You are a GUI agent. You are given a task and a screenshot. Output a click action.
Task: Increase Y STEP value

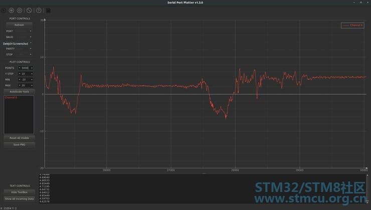[32, 74]
